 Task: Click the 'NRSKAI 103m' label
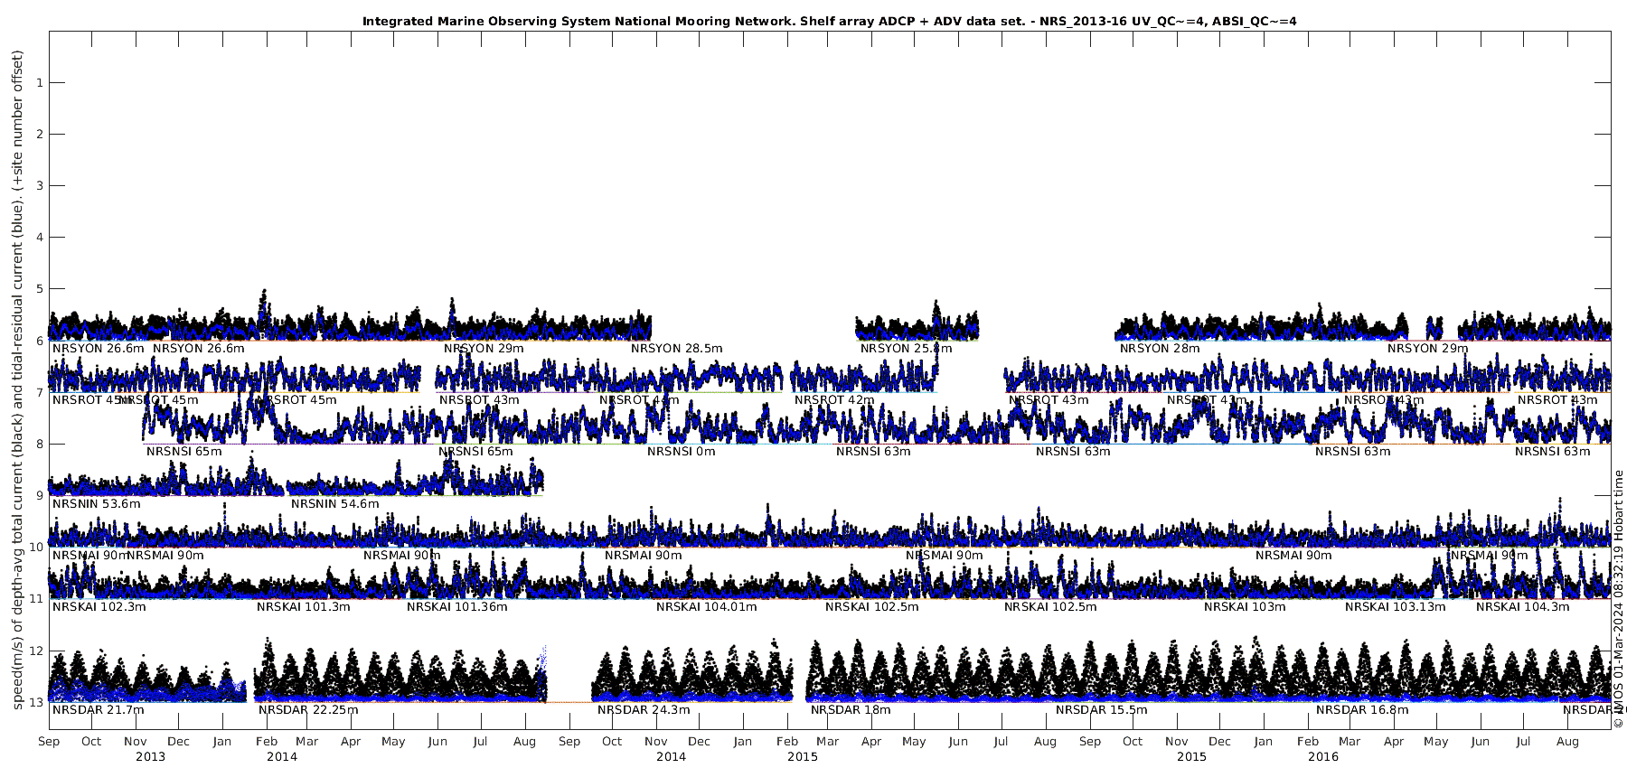tap(1244, 607)
